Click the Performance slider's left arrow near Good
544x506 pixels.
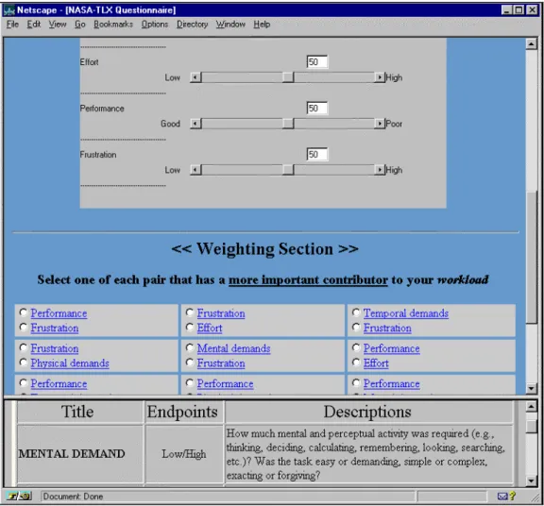pyautogui.click(x=195, y=124)
